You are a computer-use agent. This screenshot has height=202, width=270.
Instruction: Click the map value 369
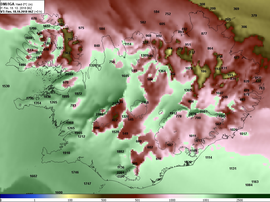[236, 9]
